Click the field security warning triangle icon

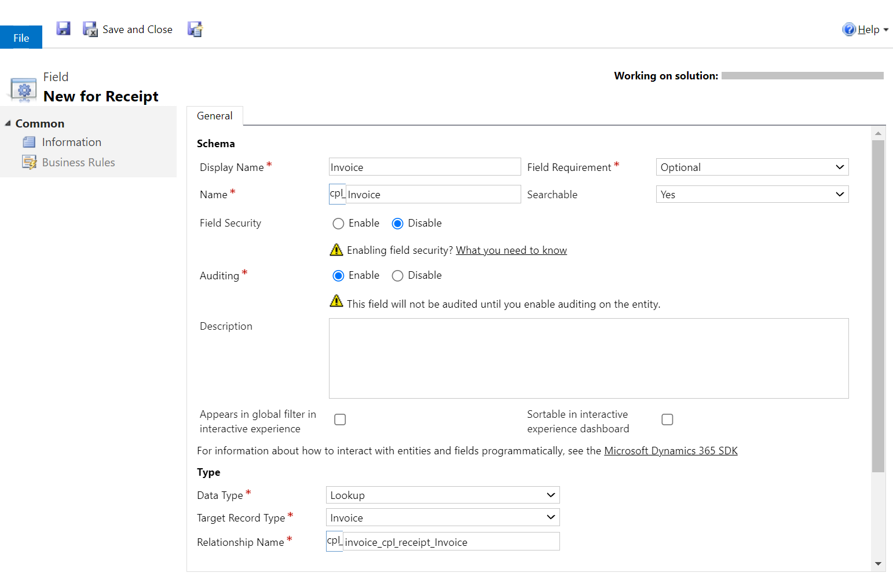tap(336, 250)
